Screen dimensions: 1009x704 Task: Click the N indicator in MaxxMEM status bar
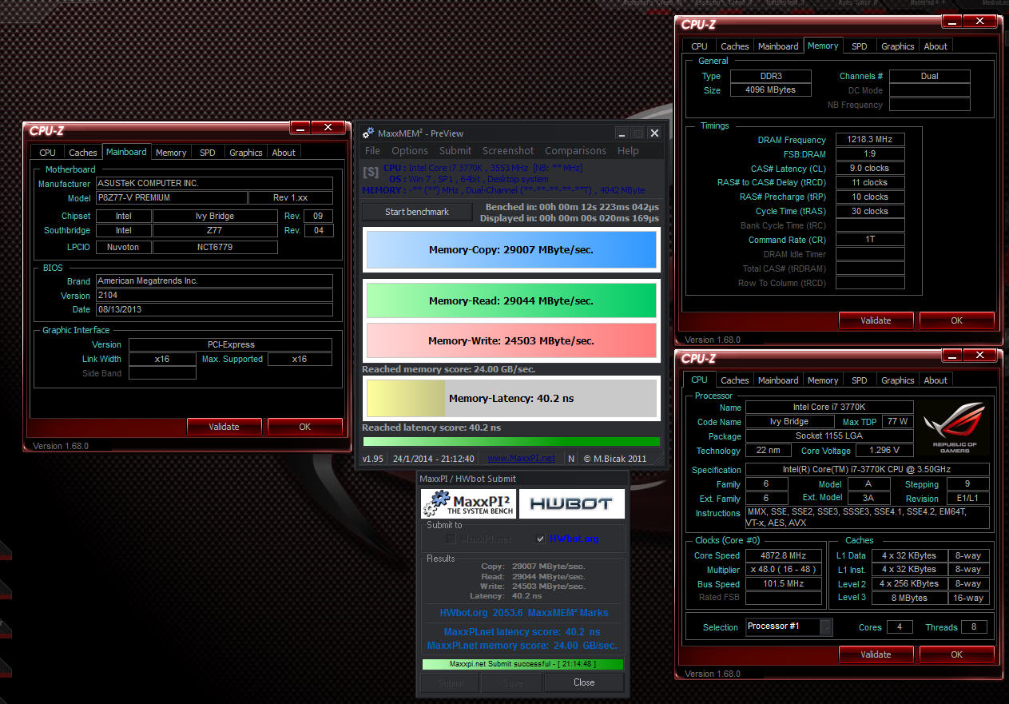point(570,459)
